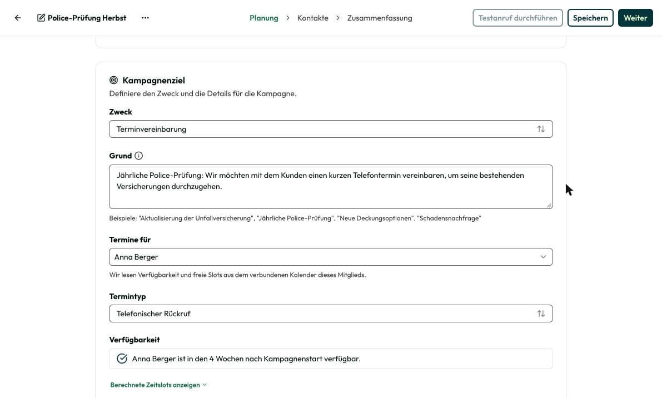Open the three-dot more options menu
This screenshot has height=398, width=662.
(145, 18)
